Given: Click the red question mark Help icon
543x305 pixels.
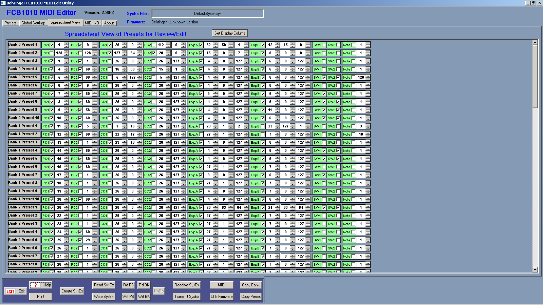Looking at the screenshot, I should (36, 285).
